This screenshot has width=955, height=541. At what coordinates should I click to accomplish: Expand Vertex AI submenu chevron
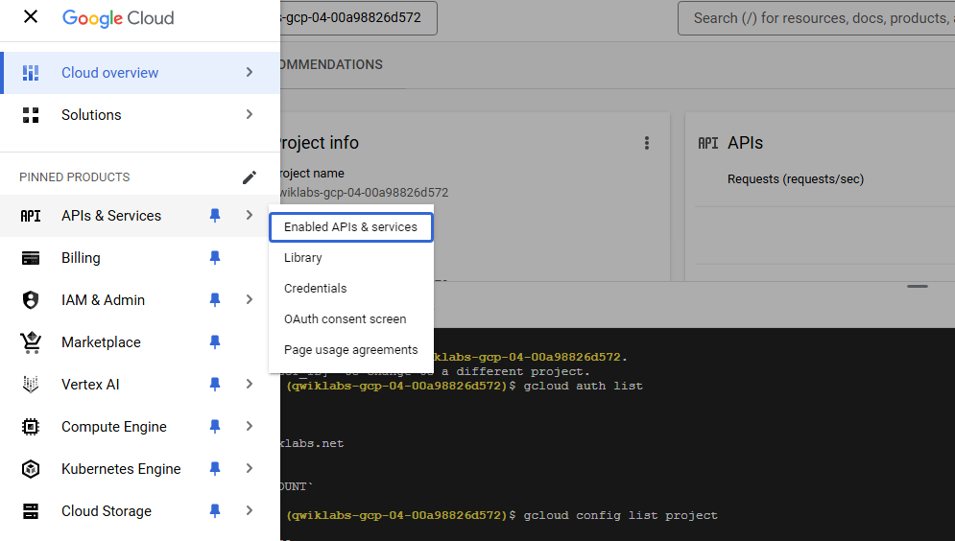tap(250, 384)
